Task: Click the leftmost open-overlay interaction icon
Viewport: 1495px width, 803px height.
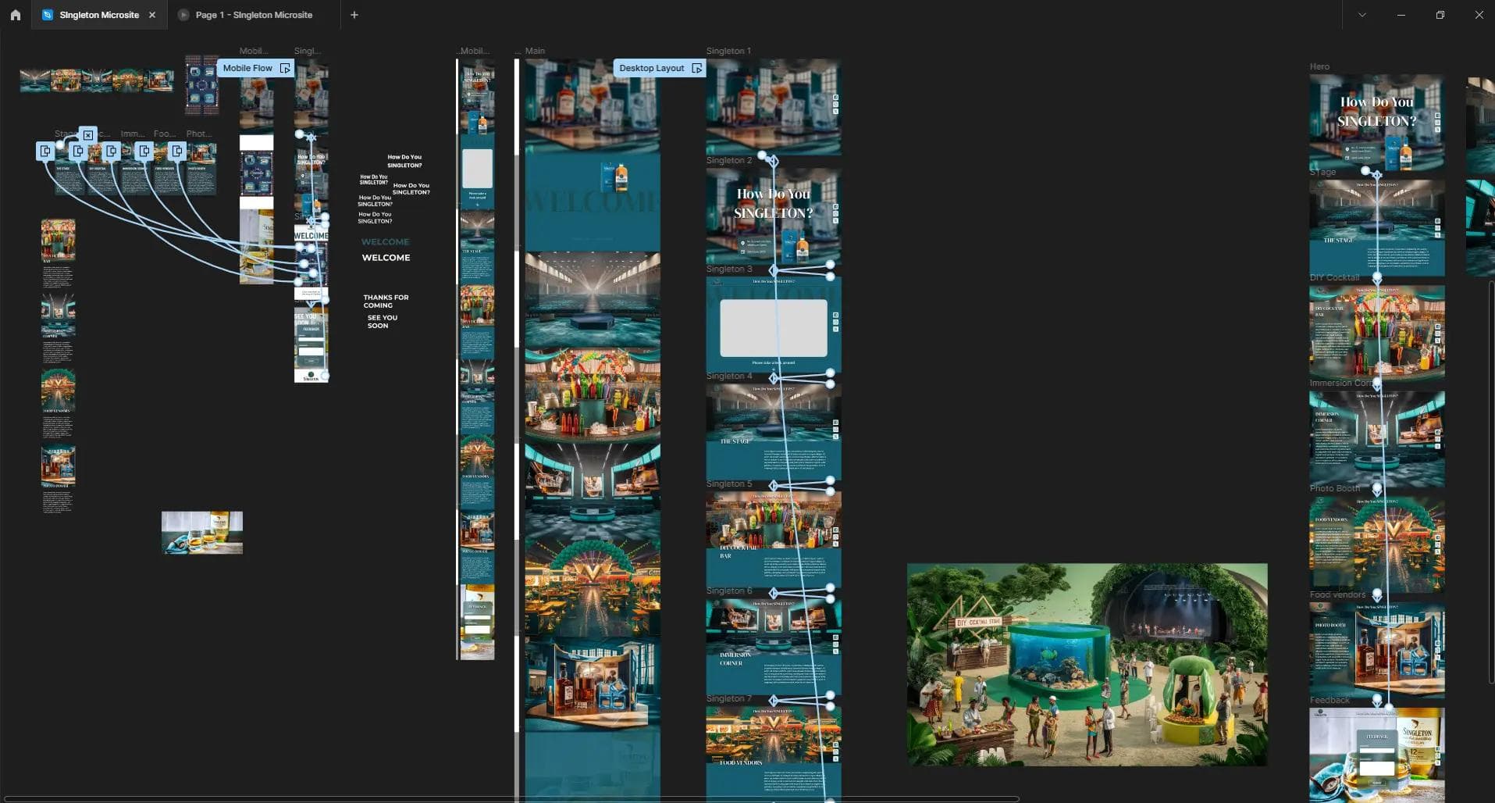Action: (45, 151)
